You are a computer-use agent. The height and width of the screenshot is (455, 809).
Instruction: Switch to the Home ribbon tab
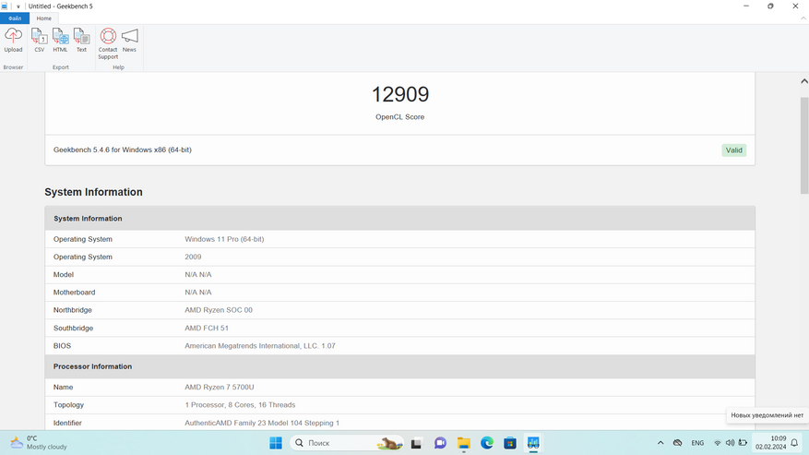click(x=44, y=18)
